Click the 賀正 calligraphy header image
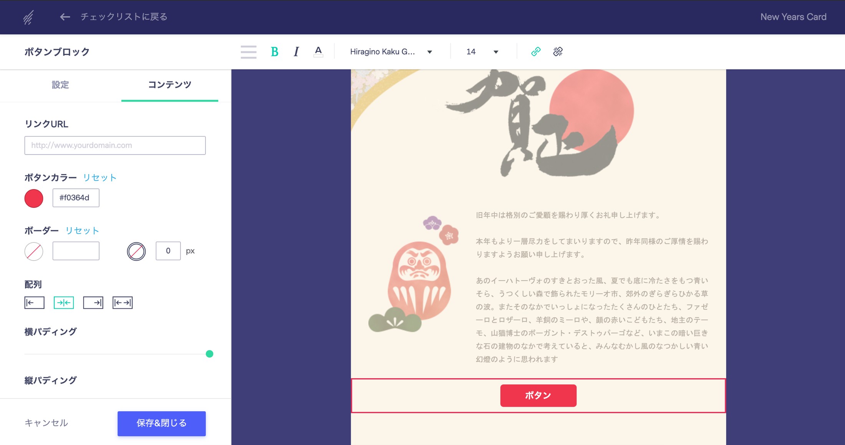This screenshot has width=845, height=445. (538, 123)
